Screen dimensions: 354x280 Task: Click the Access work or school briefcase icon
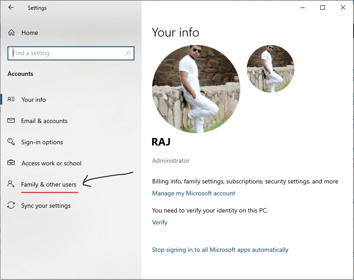11,163
